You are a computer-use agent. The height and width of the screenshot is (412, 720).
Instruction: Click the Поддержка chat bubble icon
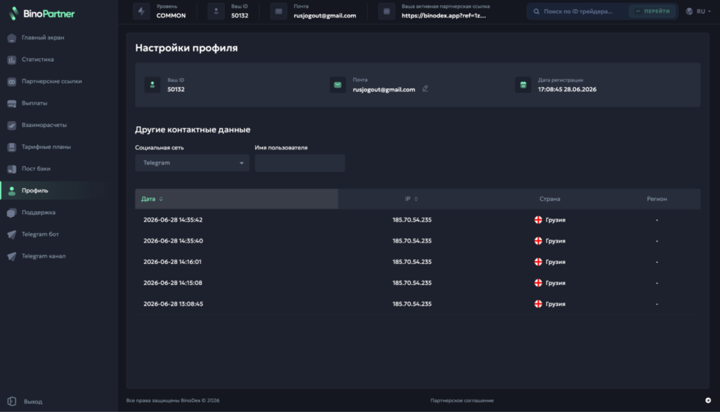12,213
